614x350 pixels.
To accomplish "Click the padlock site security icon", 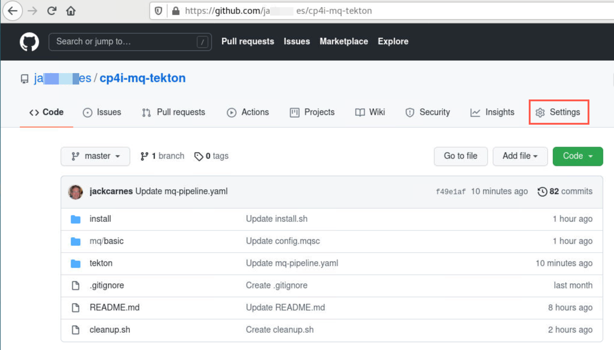I will coord(176,11).
